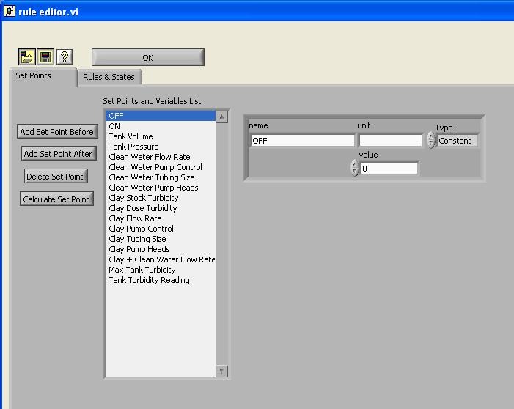The width and height of the screenshot is (514, 409).
Task: Click the save to disk icon
Action: (45, 56)
